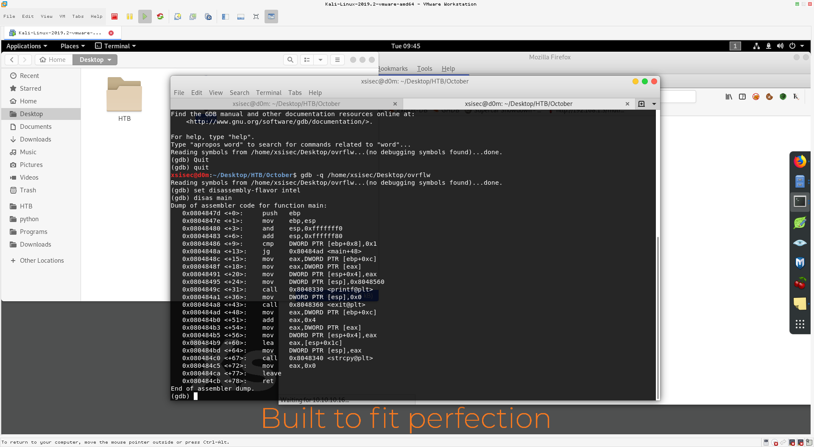
Task: Select Recent in Files sidebar
Action: tap(41, 76)
